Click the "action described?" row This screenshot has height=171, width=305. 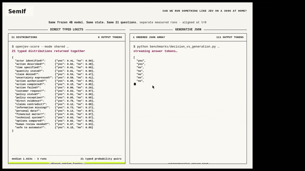coord(55,64)
